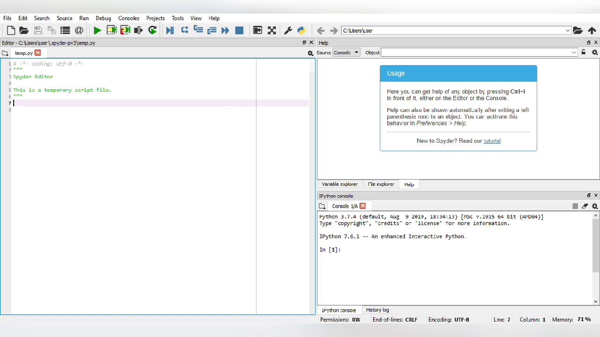600x337 pixels.
Task: Stop debugging square icon
Action: click(239, 30)
